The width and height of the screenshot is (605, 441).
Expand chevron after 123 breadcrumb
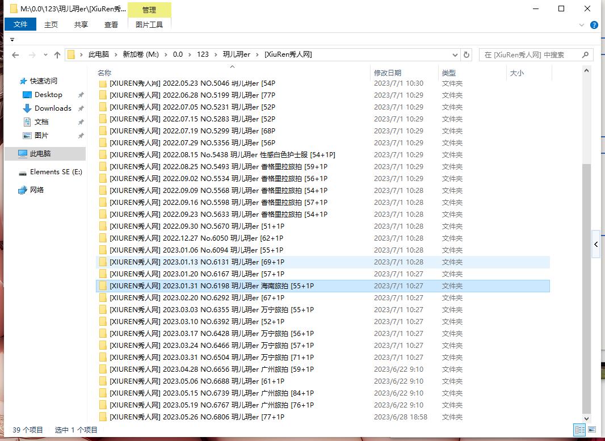(215, 55)
